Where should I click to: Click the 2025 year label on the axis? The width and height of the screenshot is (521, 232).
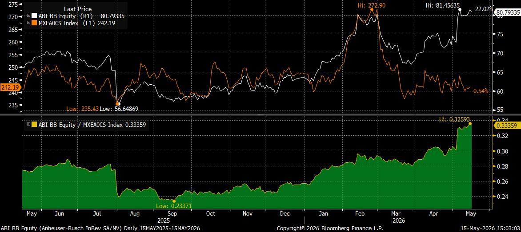tap(164, 220)
